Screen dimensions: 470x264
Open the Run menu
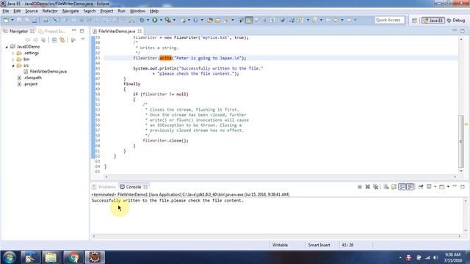tap(121, 11)
